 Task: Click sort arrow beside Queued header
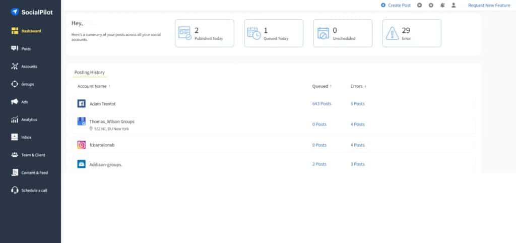(331, 86)
